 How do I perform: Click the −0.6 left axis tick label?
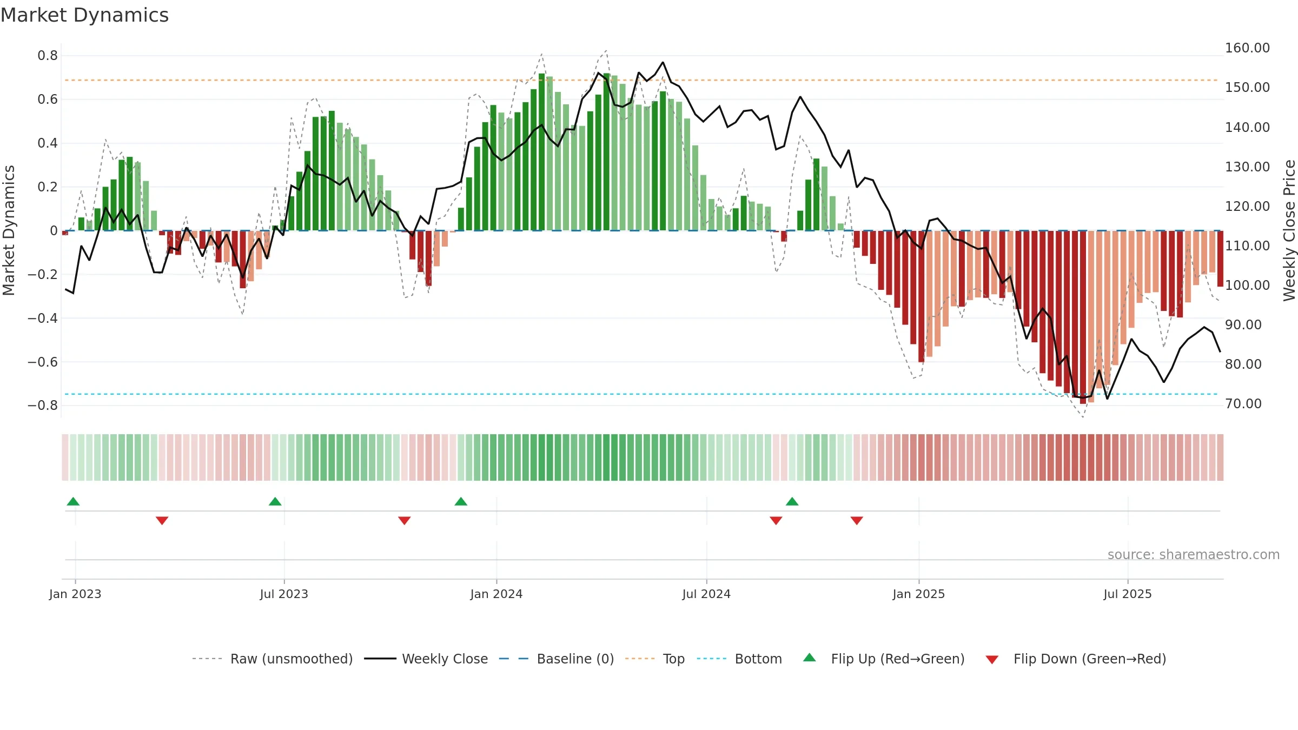[43, 362]
